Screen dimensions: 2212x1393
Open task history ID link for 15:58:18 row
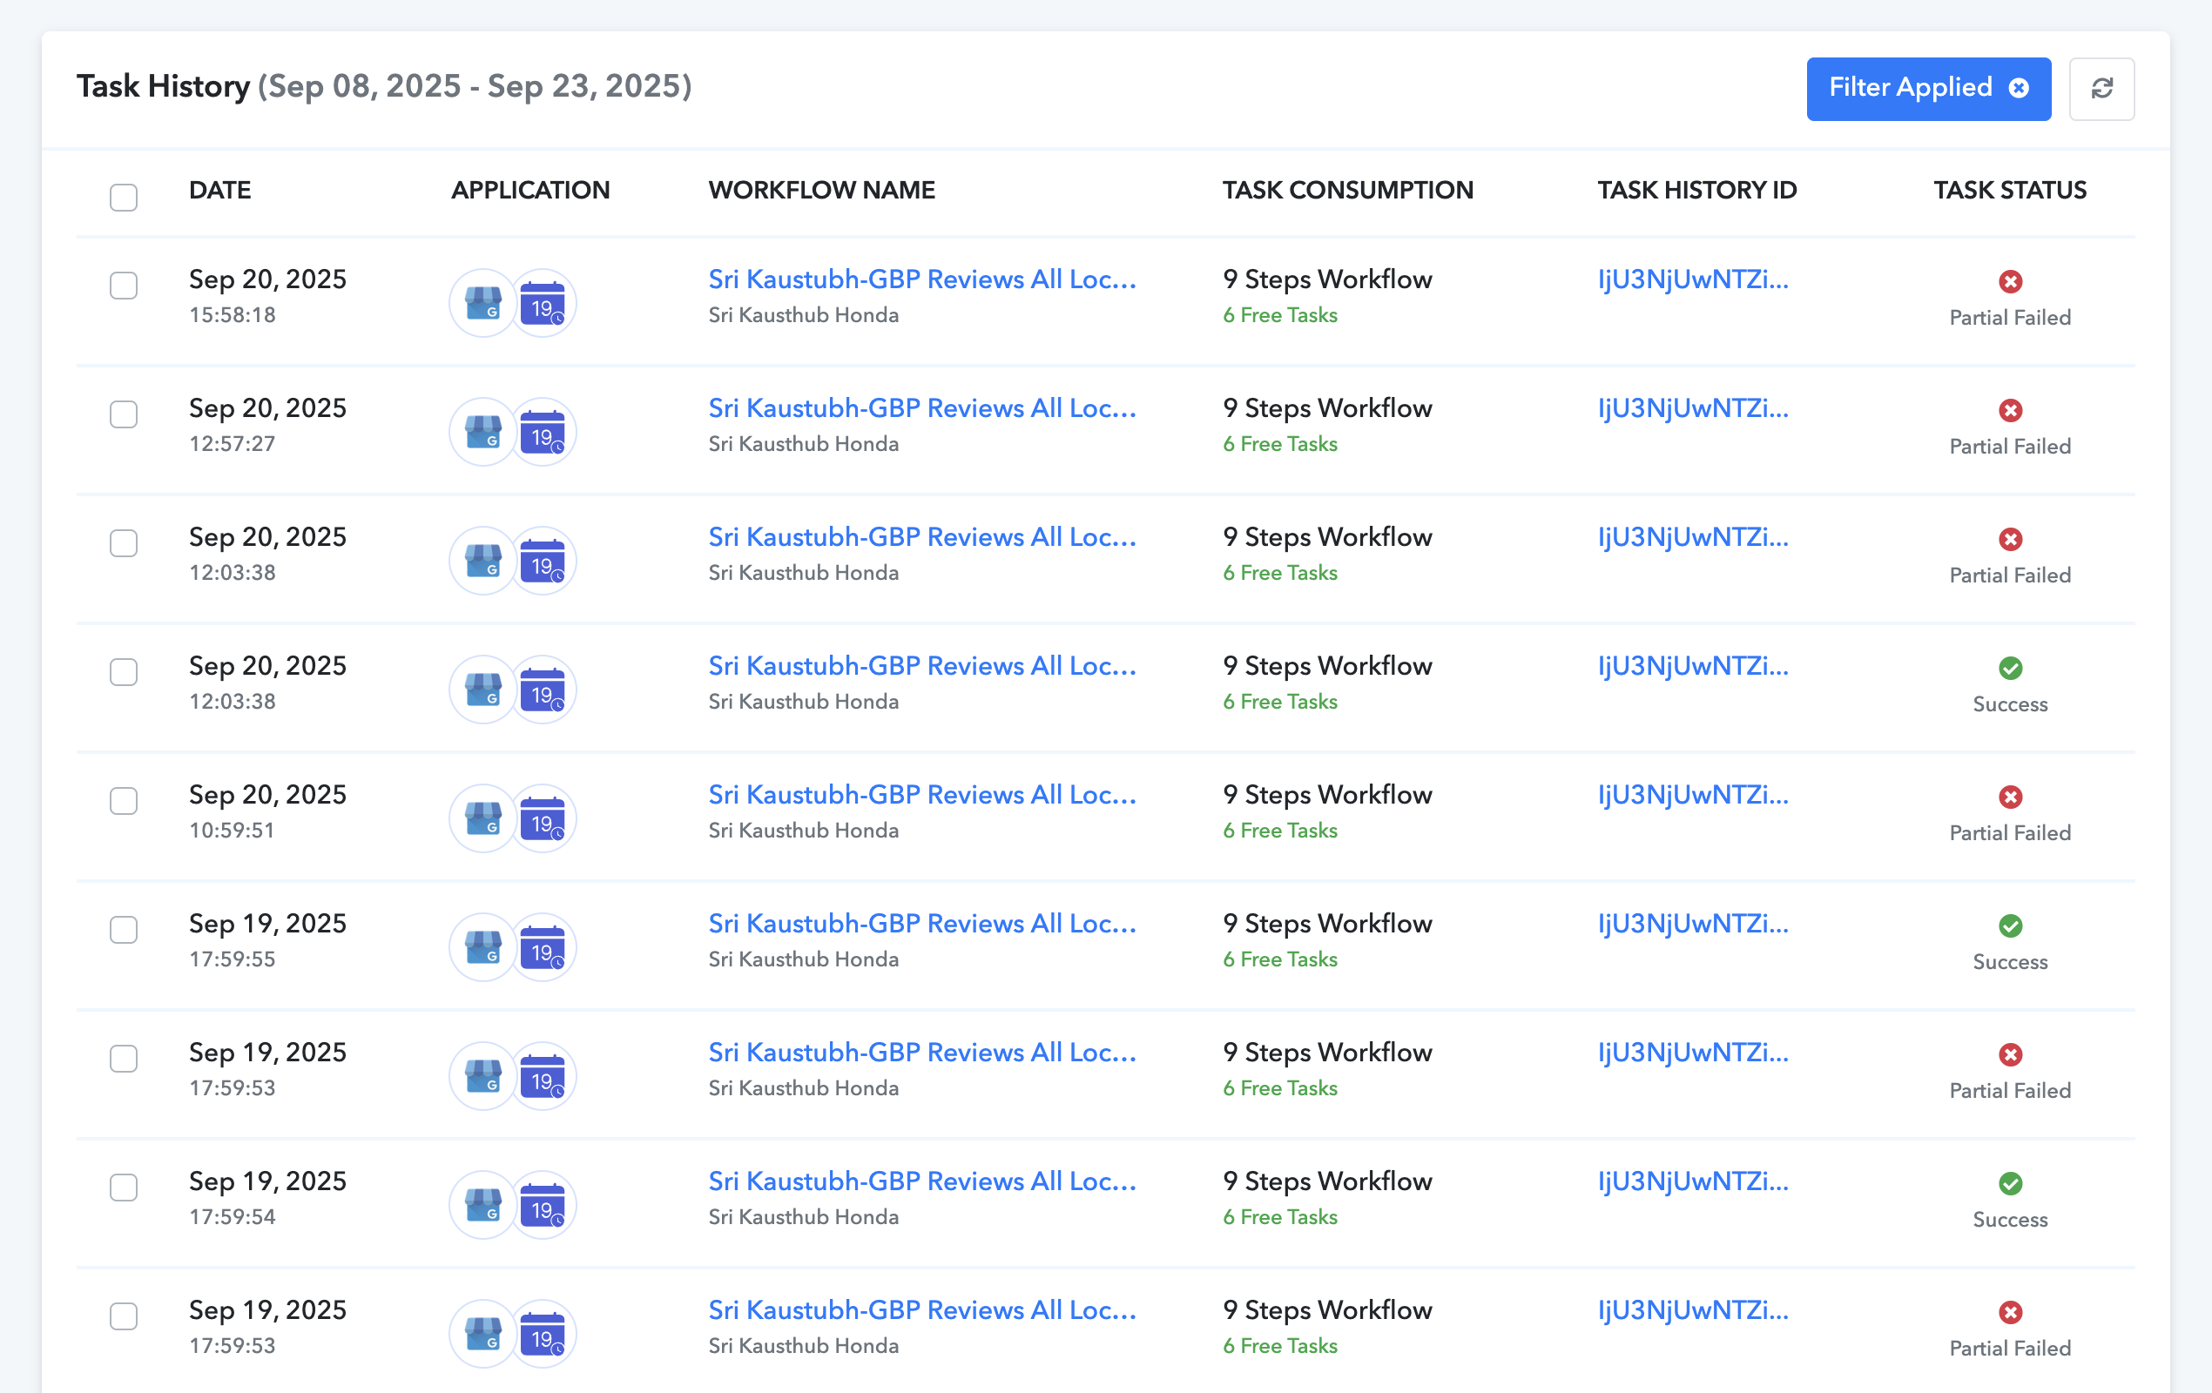tap(1692, 280)
